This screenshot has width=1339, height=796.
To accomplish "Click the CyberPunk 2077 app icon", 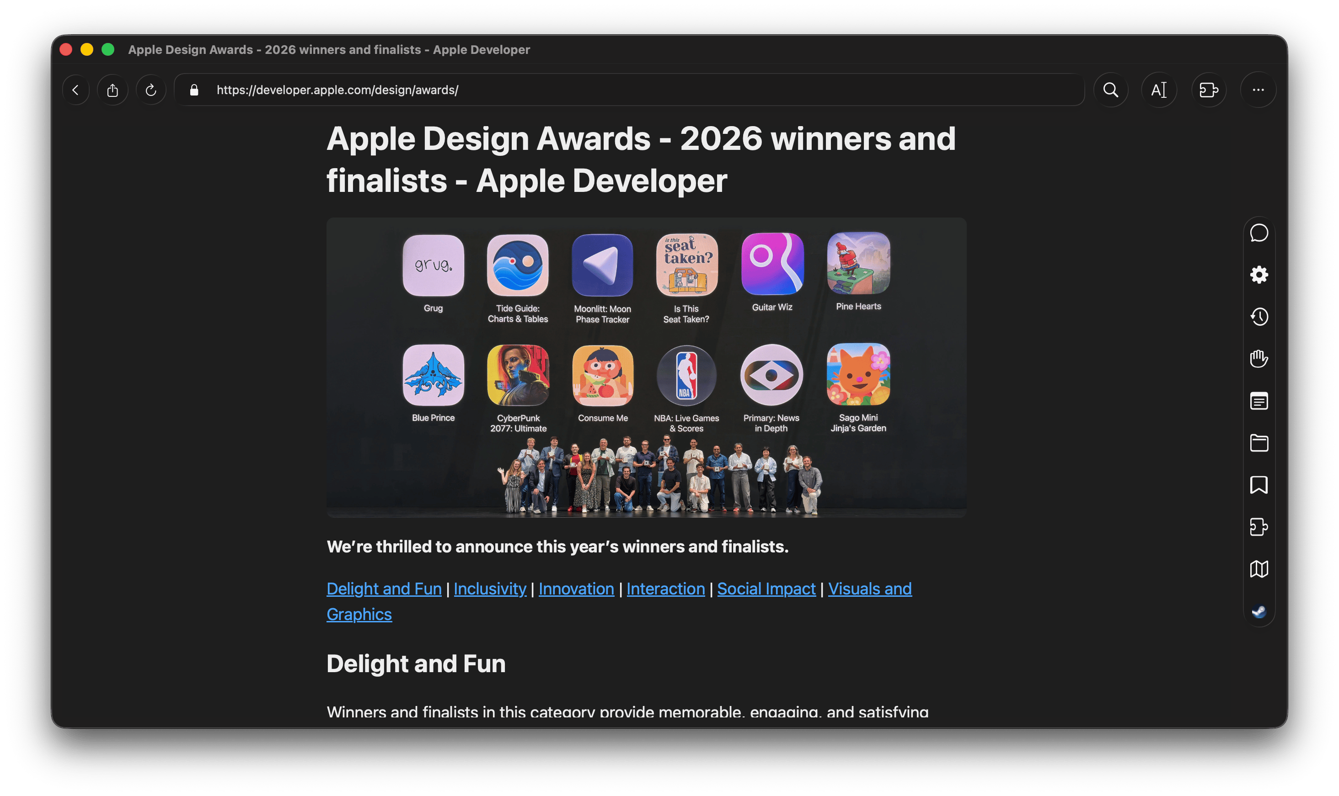I will pos(518,375).
